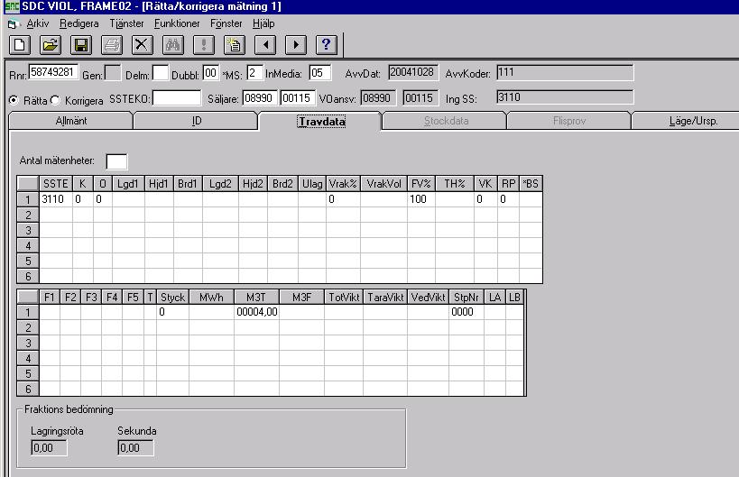This screenshot has height=477, width=739.
Task: Go to previous record with left arrow
Action: tap(265, 45)
